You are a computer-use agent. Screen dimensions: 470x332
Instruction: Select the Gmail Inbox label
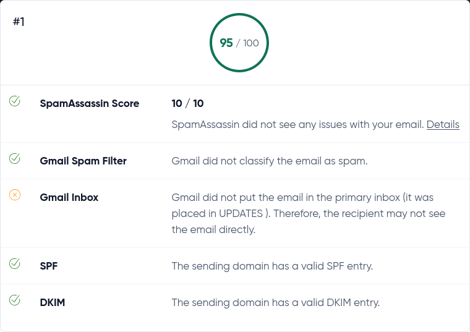pyautogui.click(x=69, y=197)
